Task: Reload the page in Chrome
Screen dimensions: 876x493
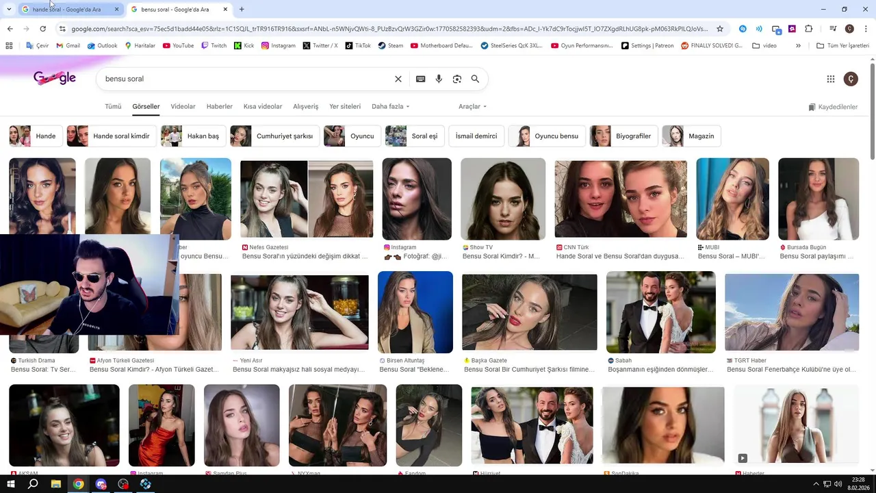Action: pyautogui.click(x=42, y=29)
